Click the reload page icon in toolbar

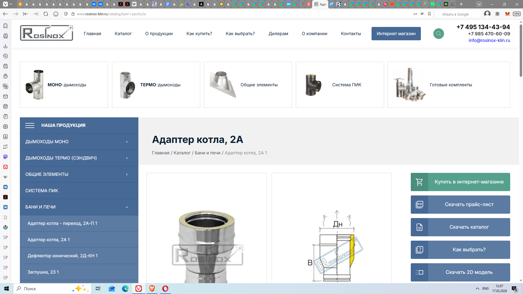coord(46,14)
